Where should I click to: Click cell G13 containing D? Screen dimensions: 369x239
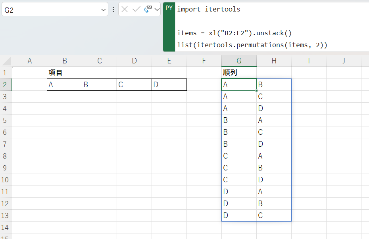coord(239,216)
